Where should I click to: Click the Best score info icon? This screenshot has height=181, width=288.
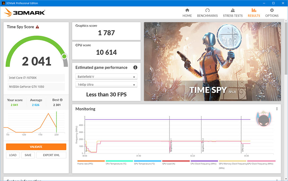point(61,100)
